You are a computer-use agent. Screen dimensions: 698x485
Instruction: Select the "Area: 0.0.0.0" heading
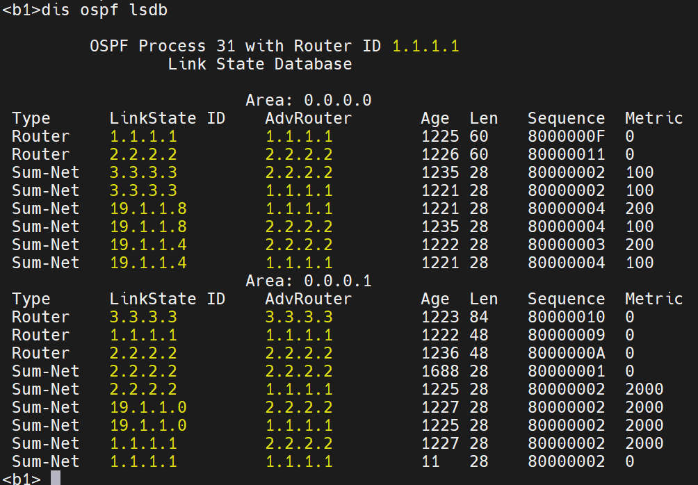(x=309, y=100)
